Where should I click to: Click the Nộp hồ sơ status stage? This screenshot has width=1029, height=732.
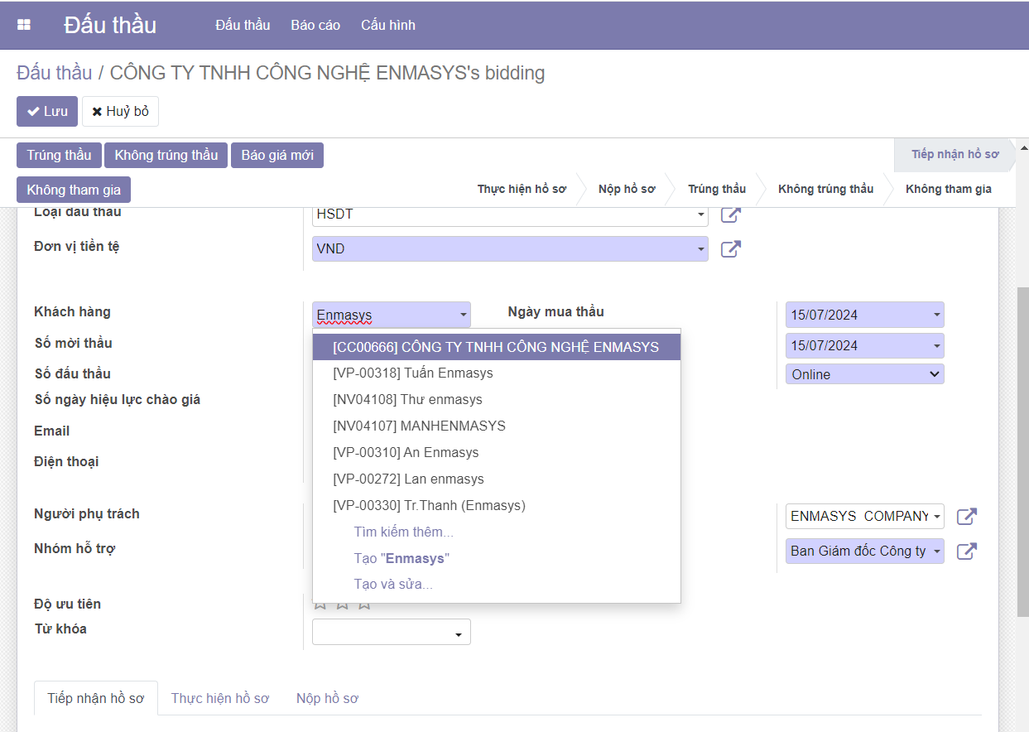tap(626, 189)
